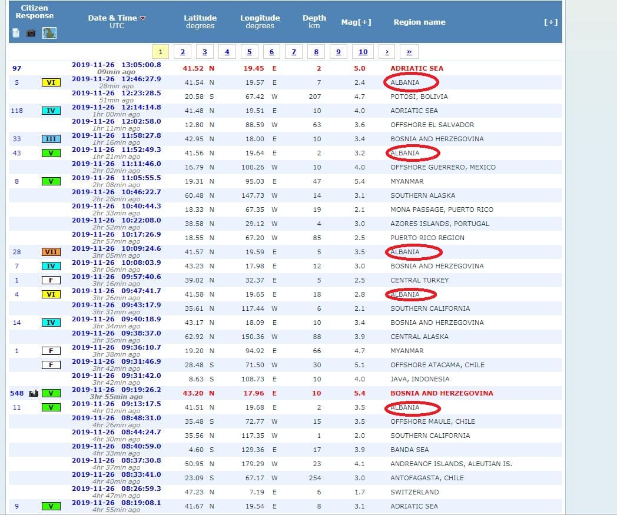Click VI badge for 09:47:41.7 Albania row
This screenshot has height=515, width=617.
[x=51, y=294]
